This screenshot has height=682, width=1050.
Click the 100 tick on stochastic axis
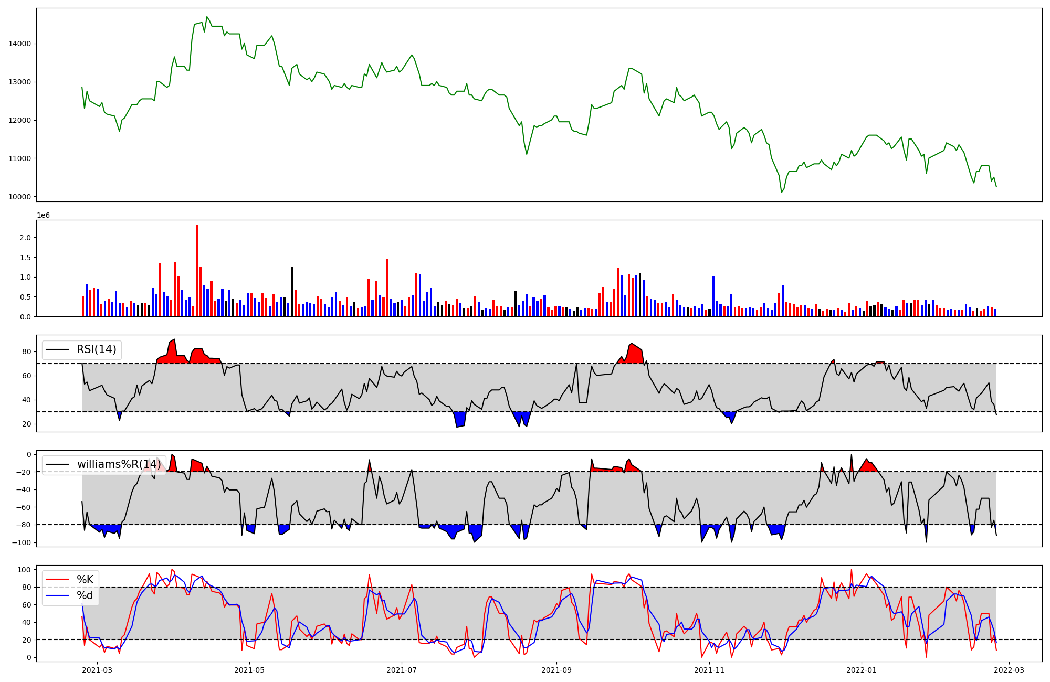25,569
